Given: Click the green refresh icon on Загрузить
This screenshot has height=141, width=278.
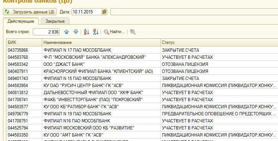Looking at the screenshot, I should point(7,12).
